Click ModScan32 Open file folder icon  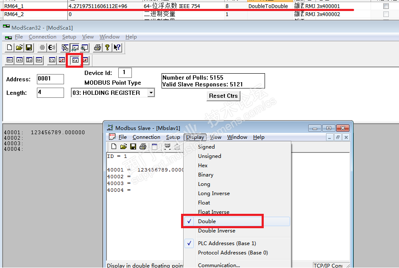click(19, 47)
